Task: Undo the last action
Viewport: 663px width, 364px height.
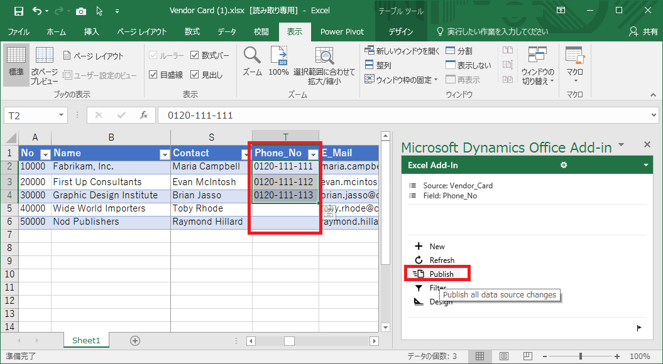Action: click(37, 11)
